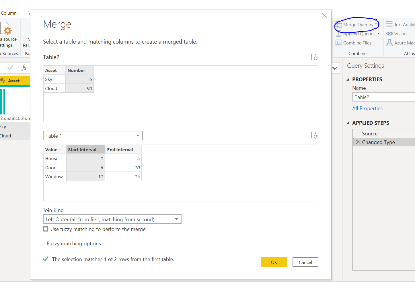Click the Cloud cell in the Merge dialog
This screenshot has height=282, width=415.
pos(54,89)
